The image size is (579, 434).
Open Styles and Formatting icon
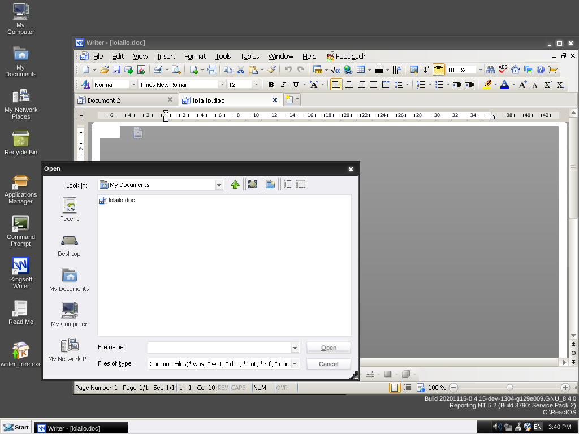click(x=86, y=85)
